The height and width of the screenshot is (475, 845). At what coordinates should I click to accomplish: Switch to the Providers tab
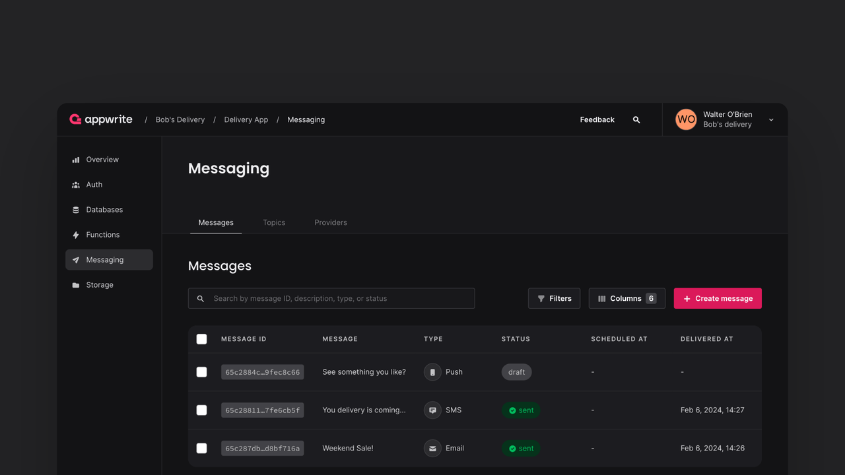point(331,222)
